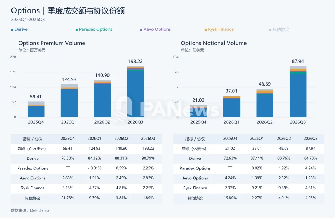The width and height of the screenshot is (335, 218).
Task: Click the 88.31% Derive premium cell
Action: pos(121,158)
